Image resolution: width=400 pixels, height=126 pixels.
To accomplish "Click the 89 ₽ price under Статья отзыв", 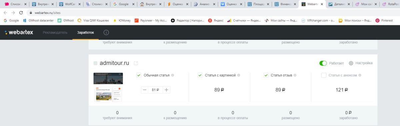I will pos(280,90).
